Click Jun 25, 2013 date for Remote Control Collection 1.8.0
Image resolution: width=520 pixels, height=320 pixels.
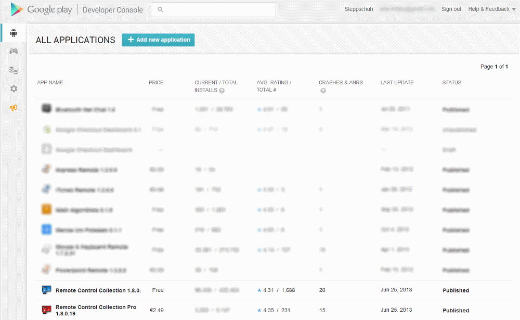pyautogui.click(x=396, y=290)
